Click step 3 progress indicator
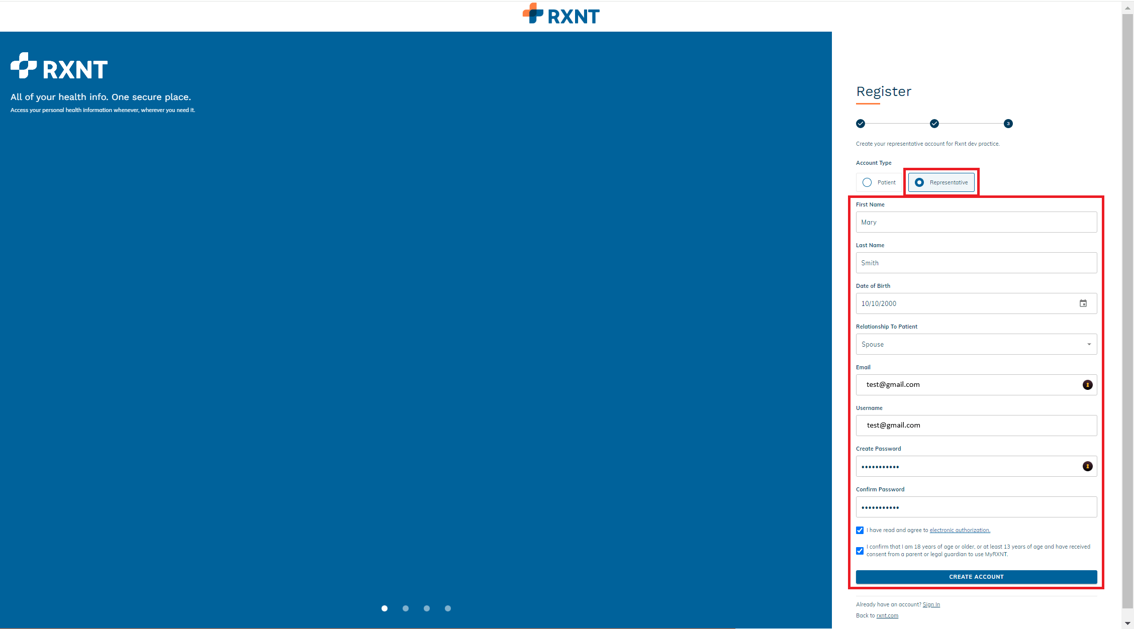 pyautogui.click(x=1008, y=124)
